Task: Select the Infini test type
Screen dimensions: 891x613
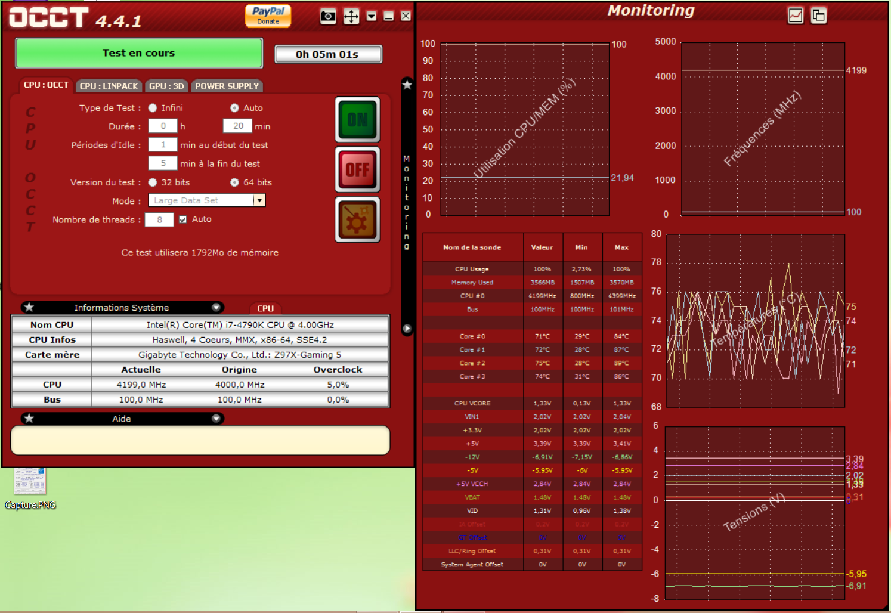Action: 153,108
